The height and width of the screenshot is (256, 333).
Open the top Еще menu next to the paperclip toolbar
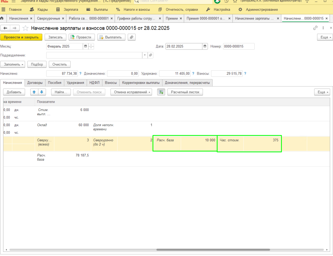[325, 37]
